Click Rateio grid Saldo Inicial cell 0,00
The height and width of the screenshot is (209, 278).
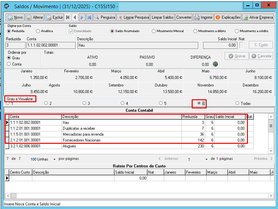(131, 178)
